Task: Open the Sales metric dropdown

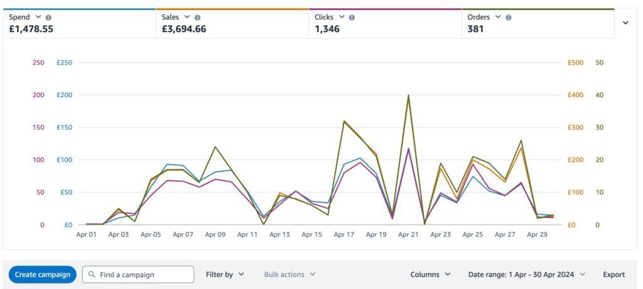Action: pos(188,18)
